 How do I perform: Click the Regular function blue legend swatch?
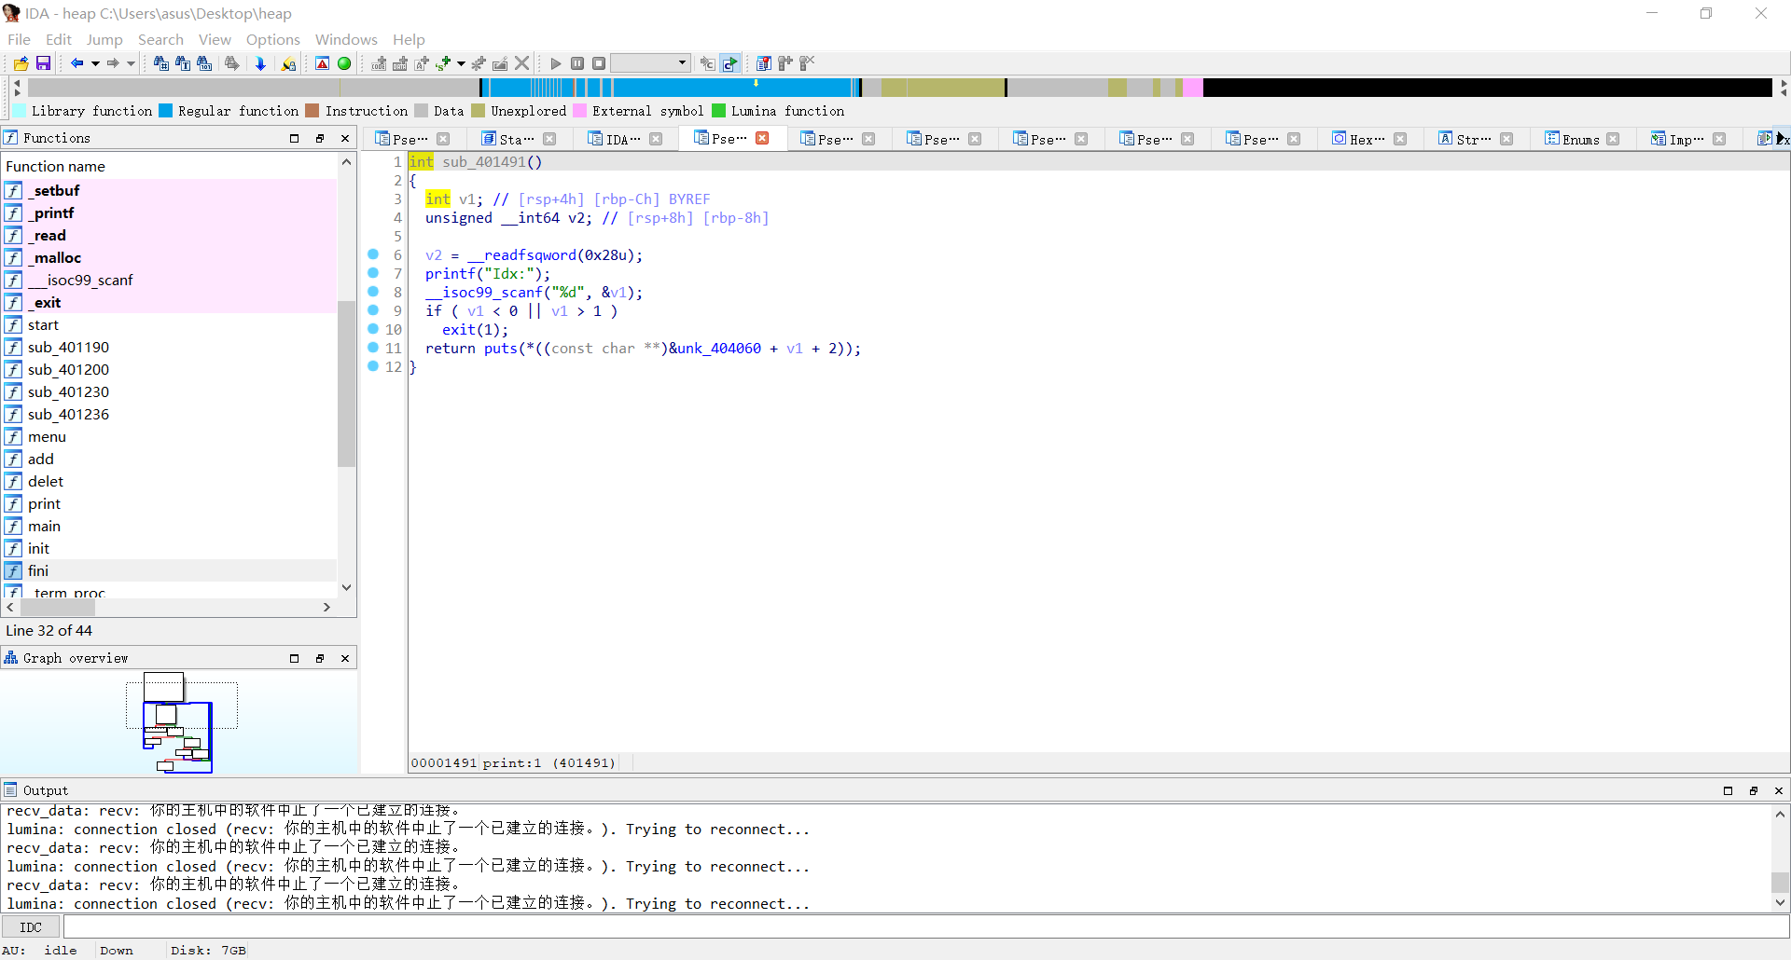[166, 111]
